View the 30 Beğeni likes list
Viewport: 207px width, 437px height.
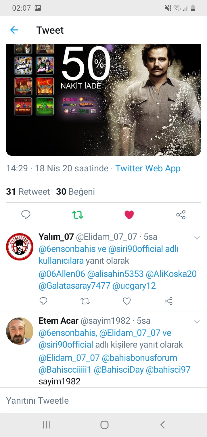pyautogui.click(x=75, y=192)
